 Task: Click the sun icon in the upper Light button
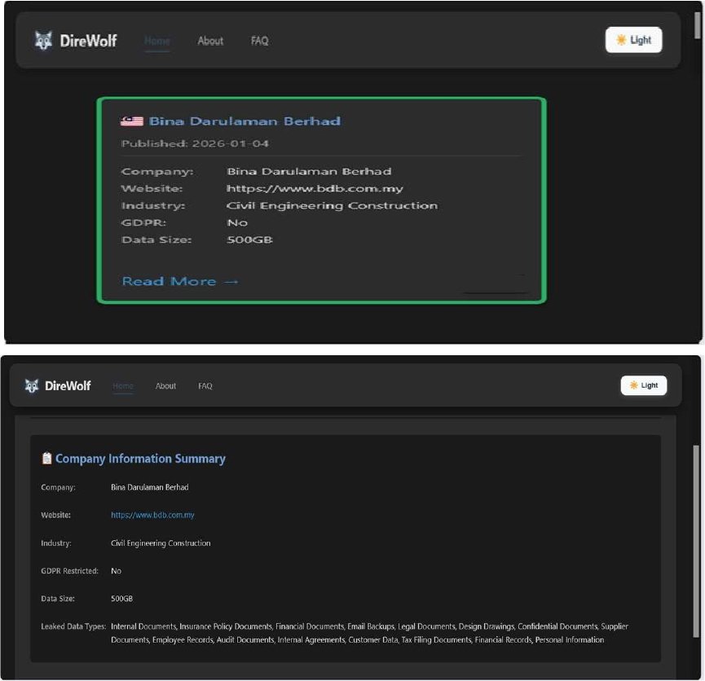[x=621, y=40]
